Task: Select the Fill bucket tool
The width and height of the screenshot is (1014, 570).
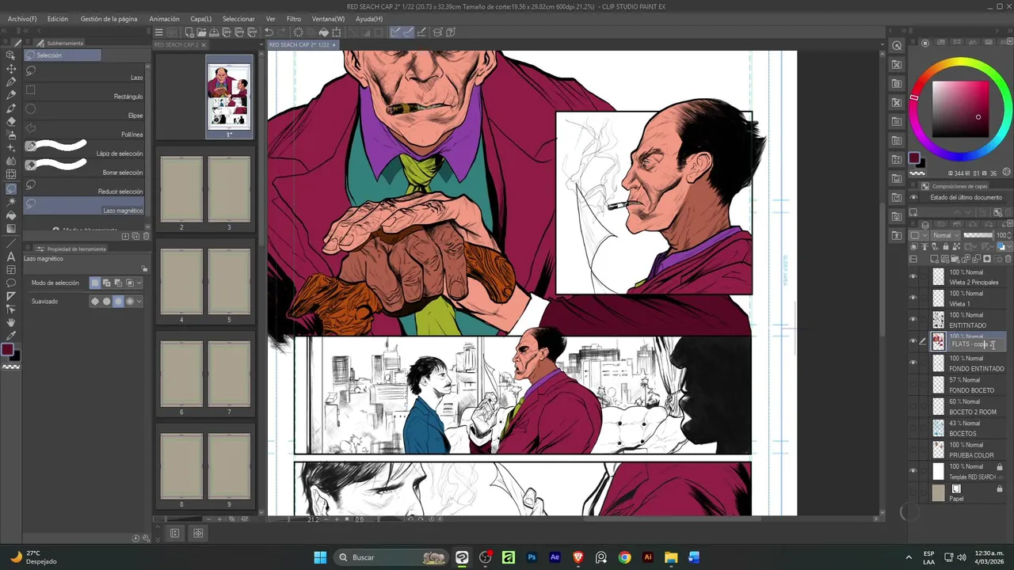Action: [x=11, y=215]
